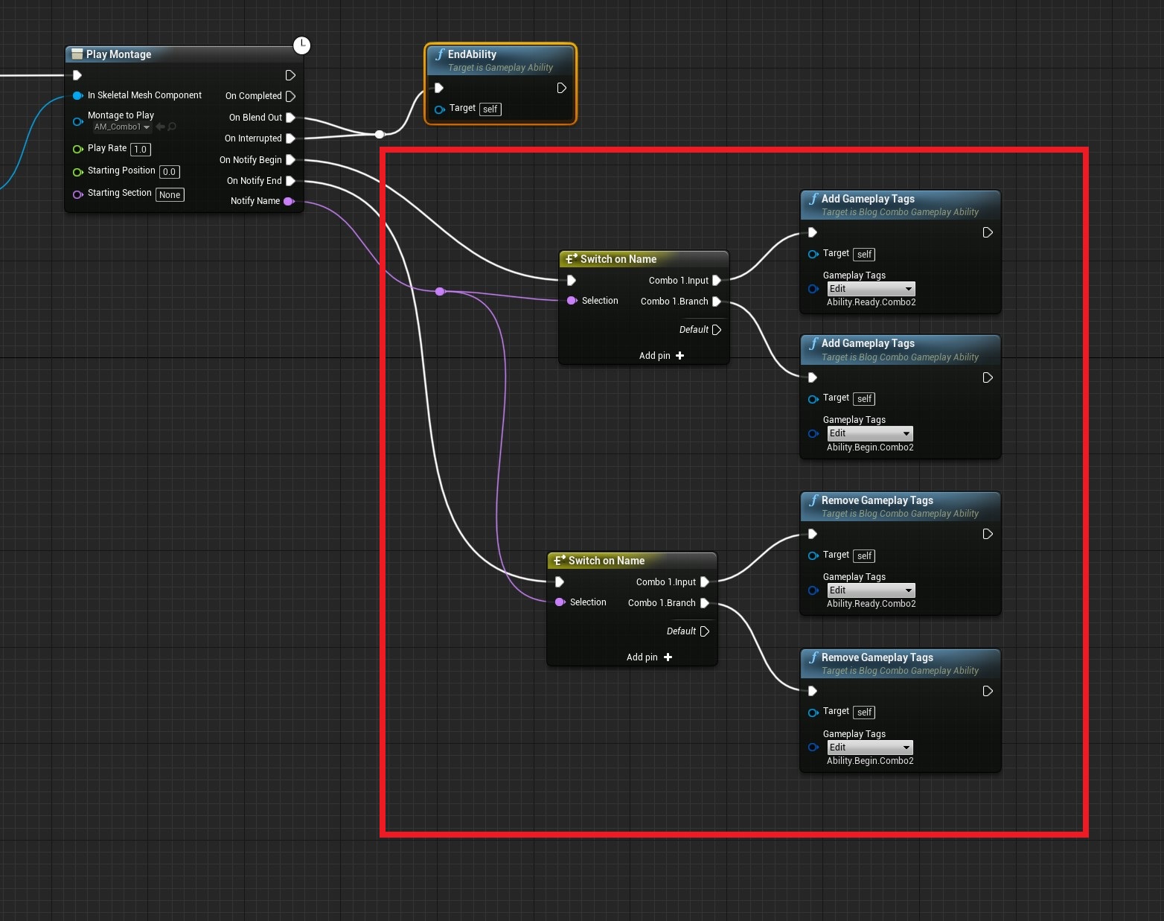The height and width of the screenshot is (921, 1164).
Task: Click the In Skeletal Mesh Component pin
Action: [x=77, y=95]
